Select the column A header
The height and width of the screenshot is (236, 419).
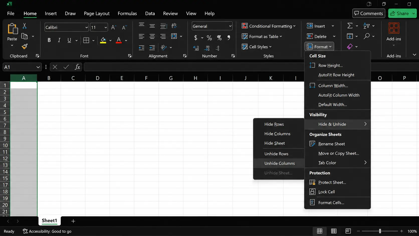tap(24, 78)
